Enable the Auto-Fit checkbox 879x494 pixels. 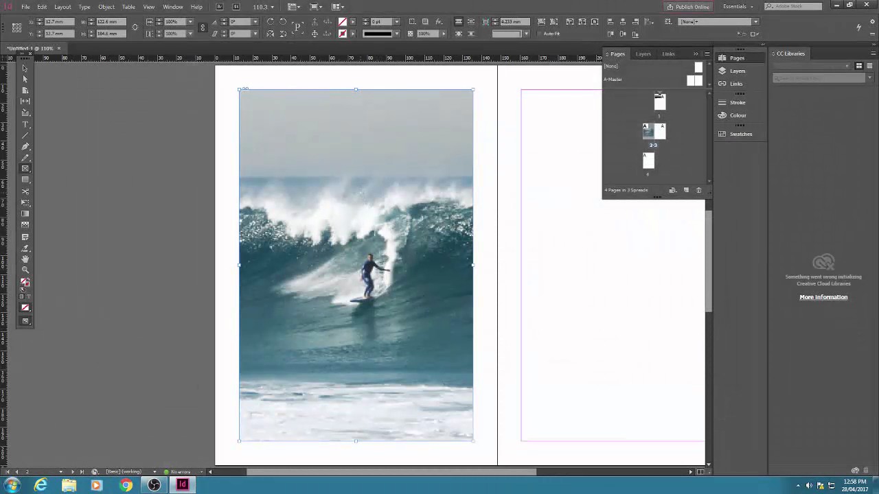[x=540, y=34]
